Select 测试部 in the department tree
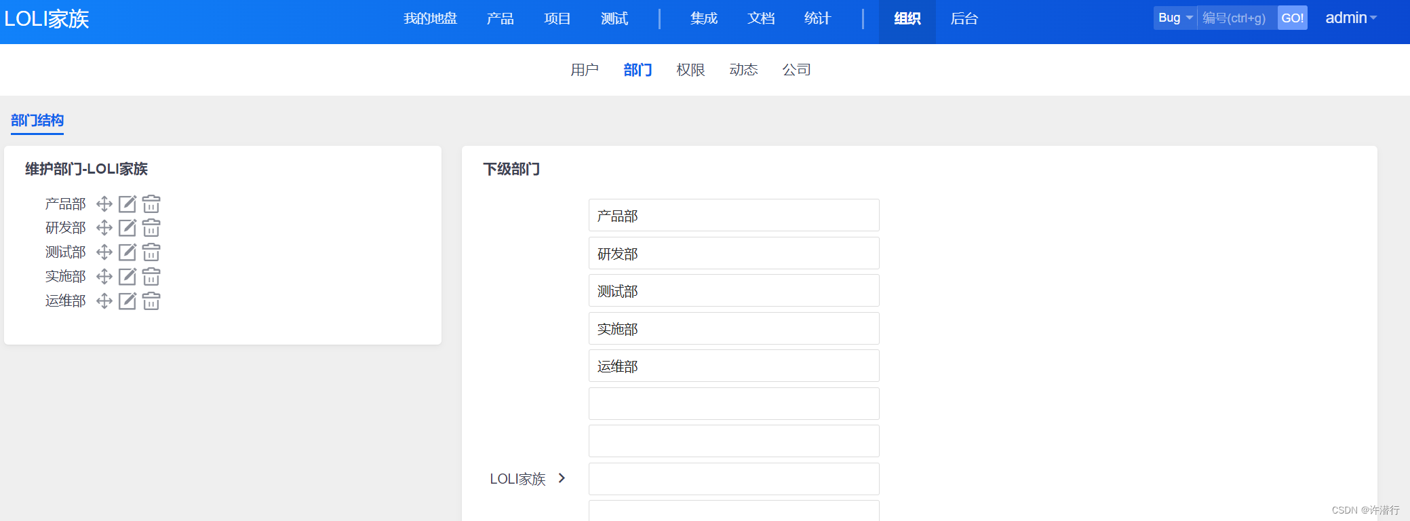This screenshot has height=521, width=1410. (65, 252)
